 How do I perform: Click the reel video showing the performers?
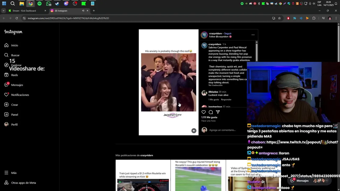click(169, 82)
